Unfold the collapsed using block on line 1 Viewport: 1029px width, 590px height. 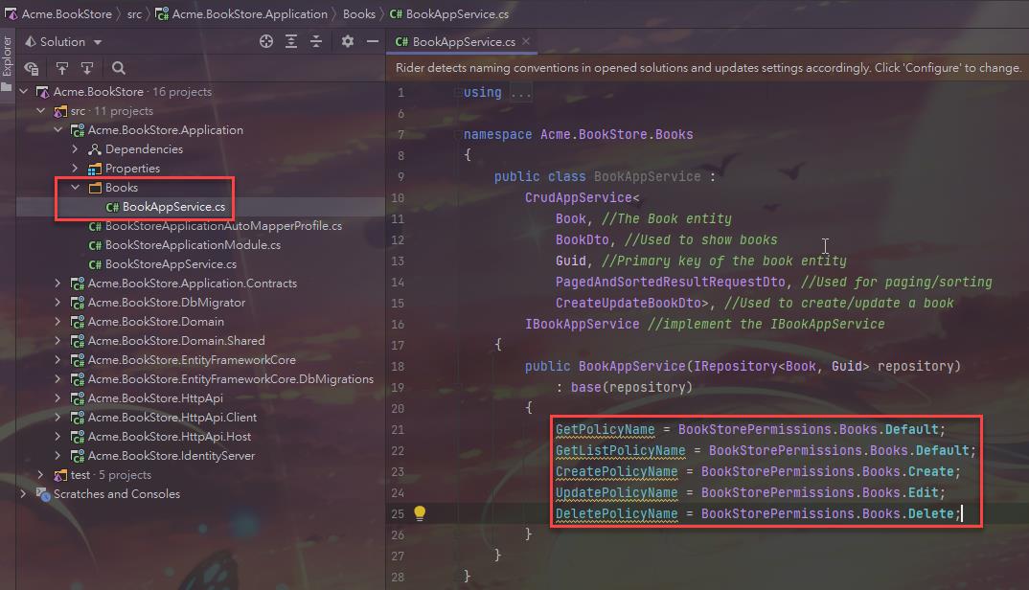[x=520, y=93]
